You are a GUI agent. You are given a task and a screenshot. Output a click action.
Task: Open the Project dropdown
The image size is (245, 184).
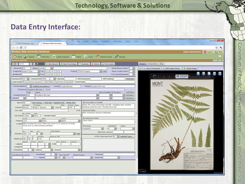(x=101, y=71)
